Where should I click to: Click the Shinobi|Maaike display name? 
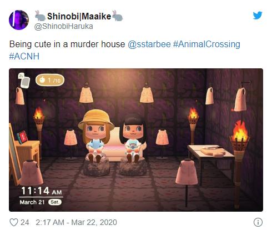(x=79, y=16)
